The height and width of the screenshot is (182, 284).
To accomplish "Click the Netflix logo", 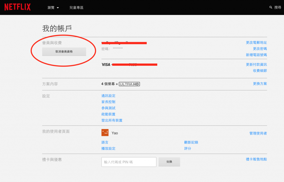I will click(x=17, y=7).
